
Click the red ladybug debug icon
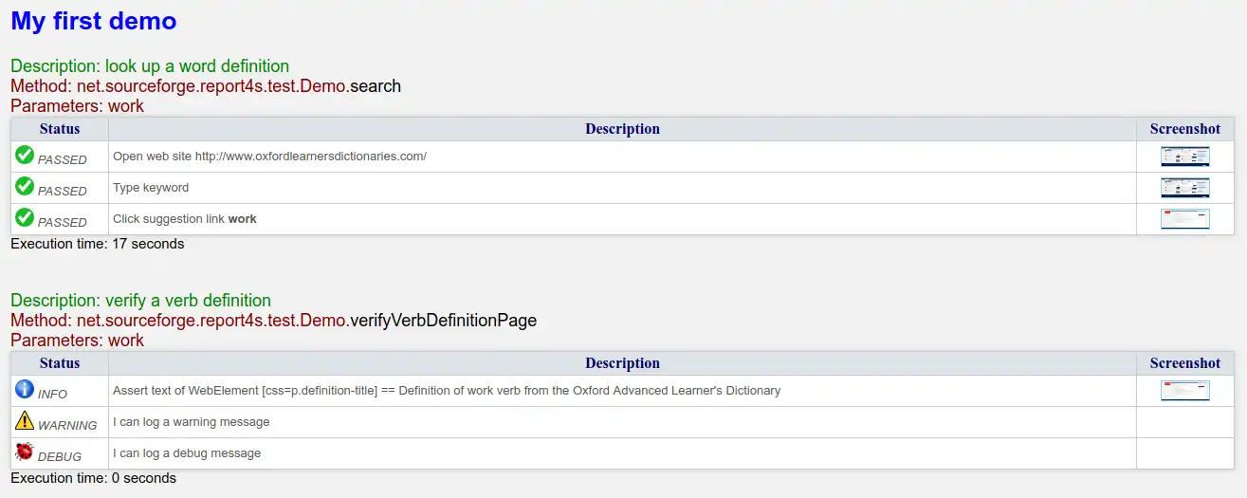point(25,452)
